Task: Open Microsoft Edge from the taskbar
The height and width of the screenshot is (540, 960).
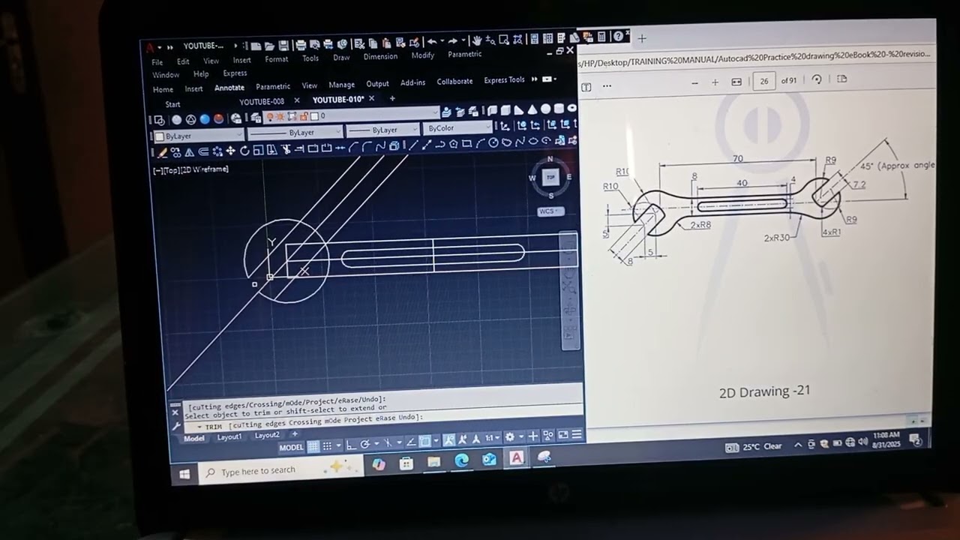Action: [x=461, y=460]
